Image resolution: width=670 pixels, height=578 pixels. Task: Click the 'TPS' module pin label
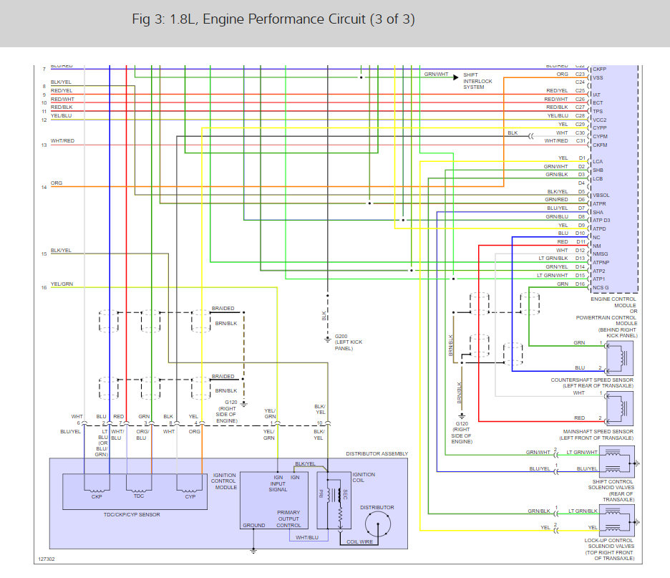point(598,111)
